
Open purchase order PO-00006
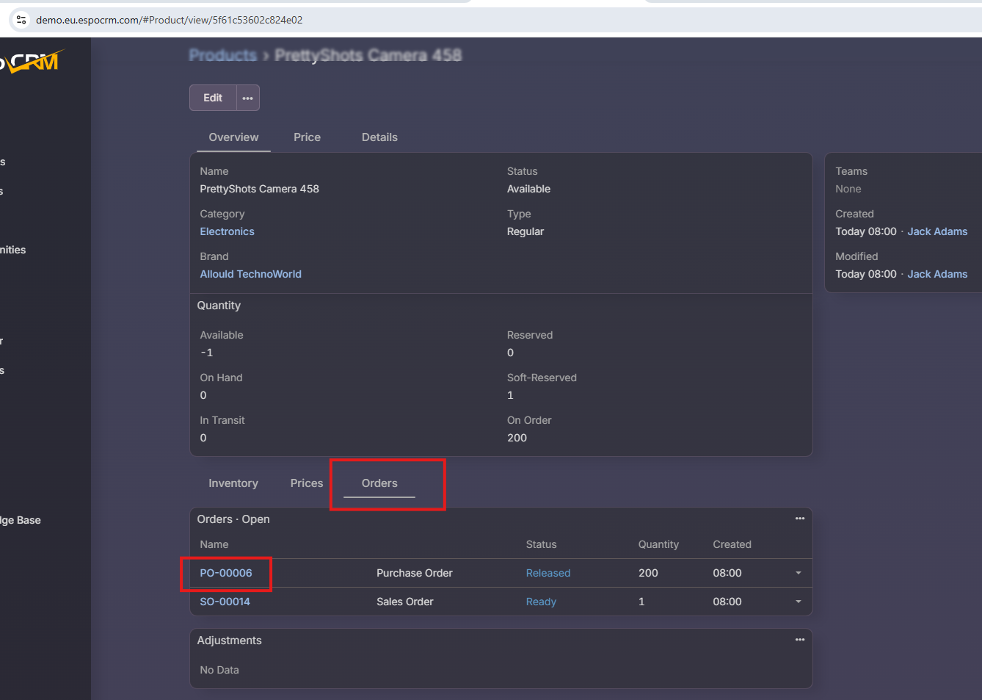226,573
